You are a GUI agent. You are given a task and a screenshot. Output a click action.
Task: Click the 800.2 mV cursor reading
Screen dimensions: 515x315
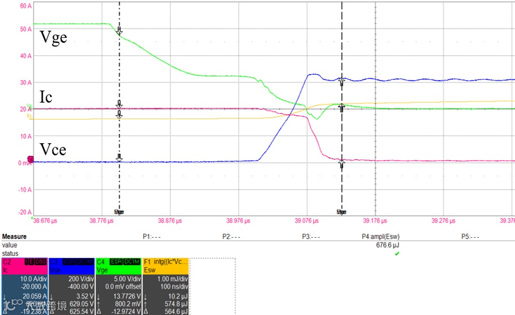point(128,304)
